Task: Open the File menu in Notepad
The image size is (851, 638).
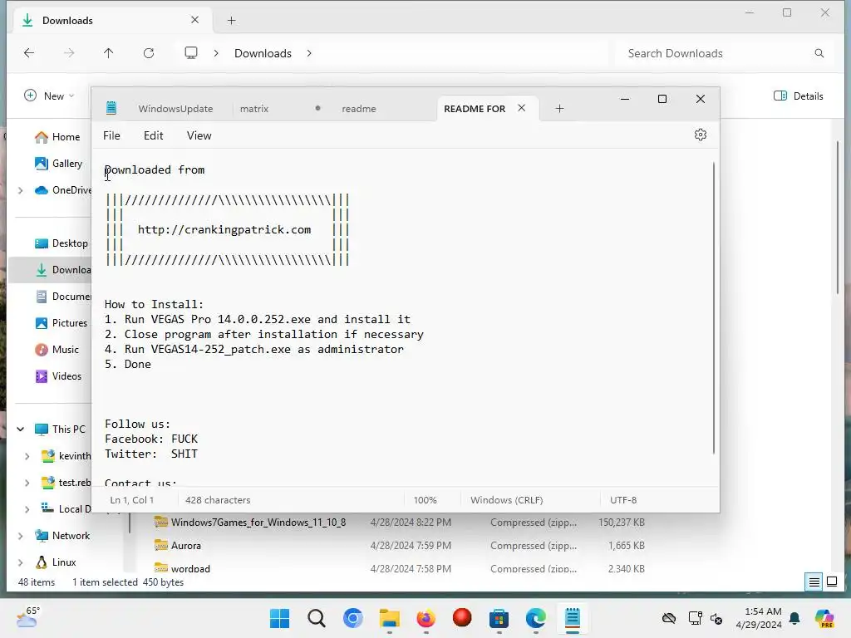Action: click(111, 135)
